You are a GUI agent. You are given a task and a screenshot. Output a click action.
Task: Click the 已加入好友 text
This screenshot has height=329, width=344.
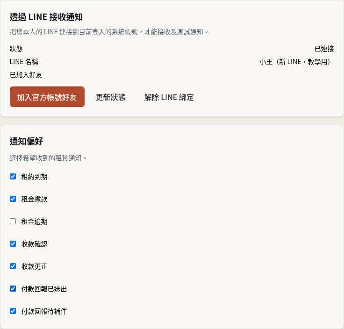click(x=26, y=75)
